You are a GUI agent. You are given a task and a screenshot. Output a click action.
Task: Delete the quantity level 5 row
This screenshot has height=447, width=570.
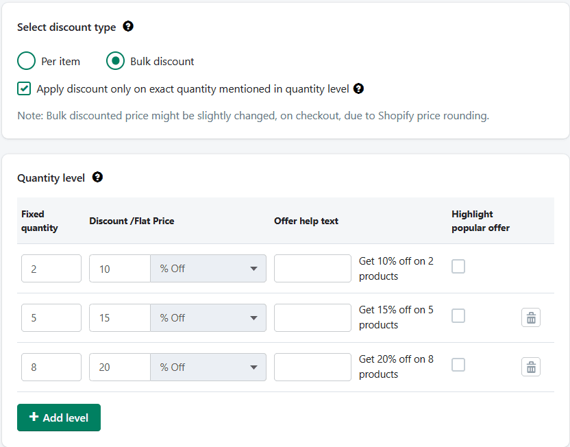tap(531, 317)
